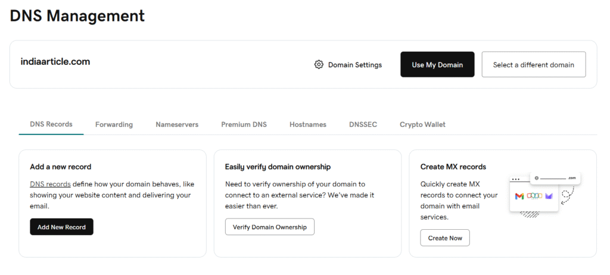Open the DNSSEC tab
The height and width of the screenshot is (275, 610).
(363, 124)
